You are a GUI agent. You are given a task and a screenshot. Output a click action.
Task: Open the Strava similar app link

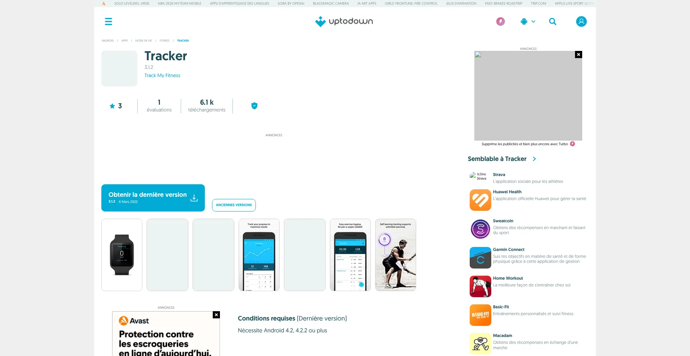pyautogui.click(x=499, y=175)
